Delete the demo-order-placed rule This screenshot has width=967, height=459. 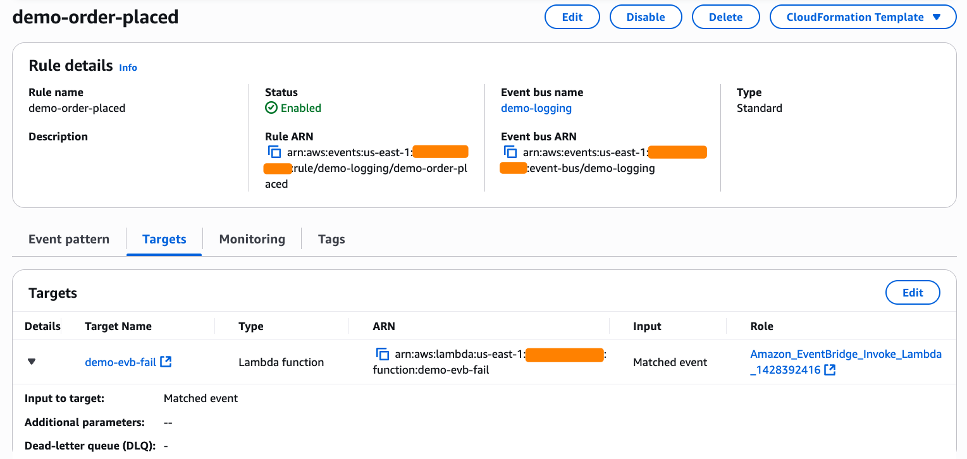725,17
